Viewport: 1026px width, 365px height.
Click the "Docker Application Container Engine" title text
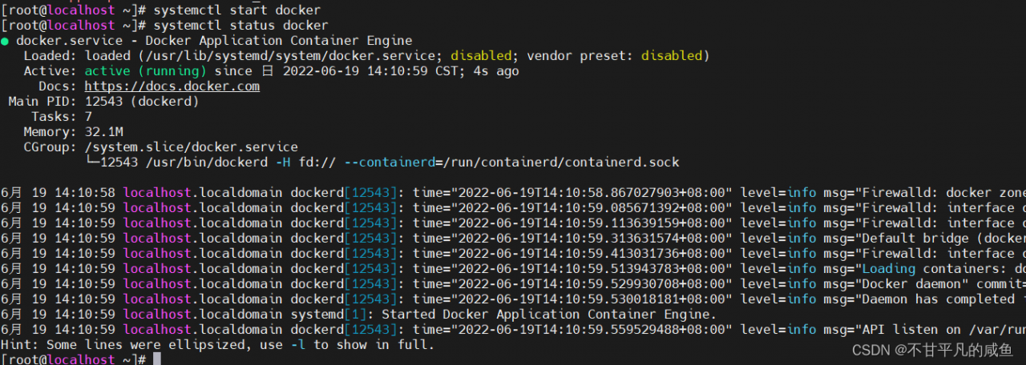278,41
